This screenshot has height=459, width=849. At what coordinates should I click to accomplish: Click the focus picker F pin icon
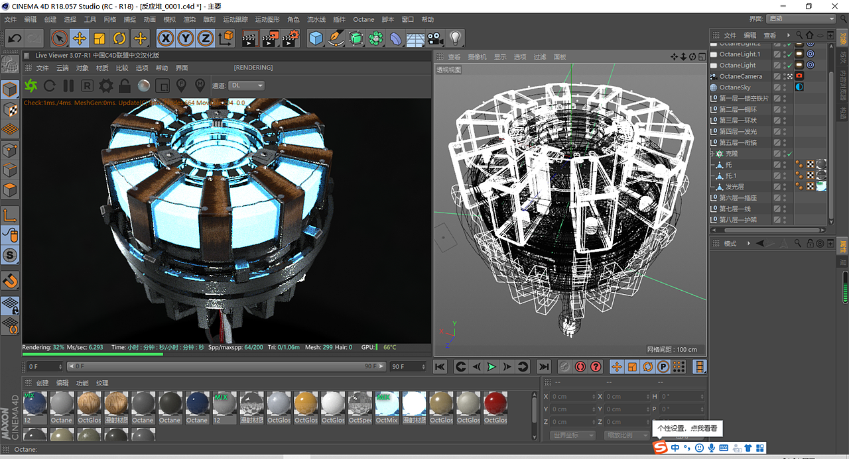pos(181,85)
